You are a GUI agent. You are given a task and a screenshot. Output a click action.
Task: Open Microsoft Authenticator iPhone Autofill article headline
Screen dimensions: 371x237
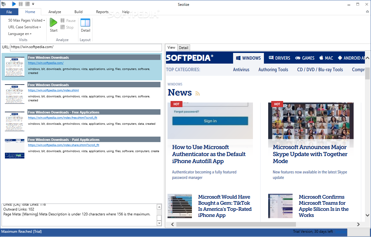[x=209, y=154]
